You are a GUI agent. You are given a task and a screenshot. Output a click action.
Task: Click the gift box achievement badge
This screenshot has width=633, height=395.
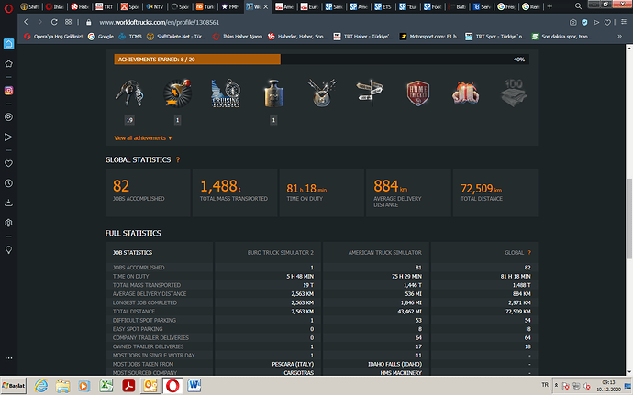465,93
